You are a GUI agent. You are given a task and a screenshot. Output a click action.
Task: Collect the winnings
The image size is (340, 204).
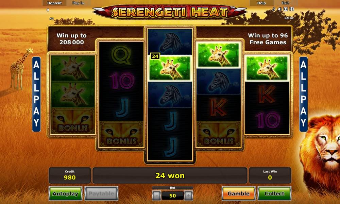(274, 193)
